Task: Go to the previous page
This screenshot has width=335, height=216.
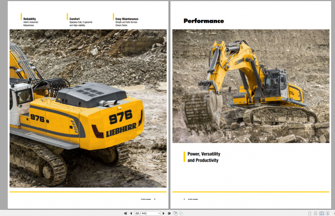Action: 131,213
